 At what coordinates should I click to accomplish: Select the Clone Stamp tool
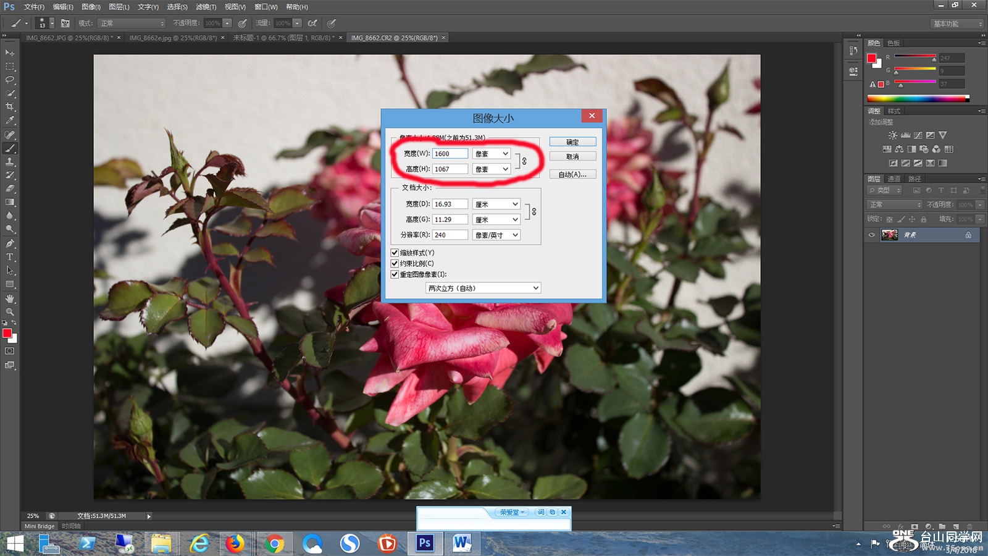coord(10,162)
